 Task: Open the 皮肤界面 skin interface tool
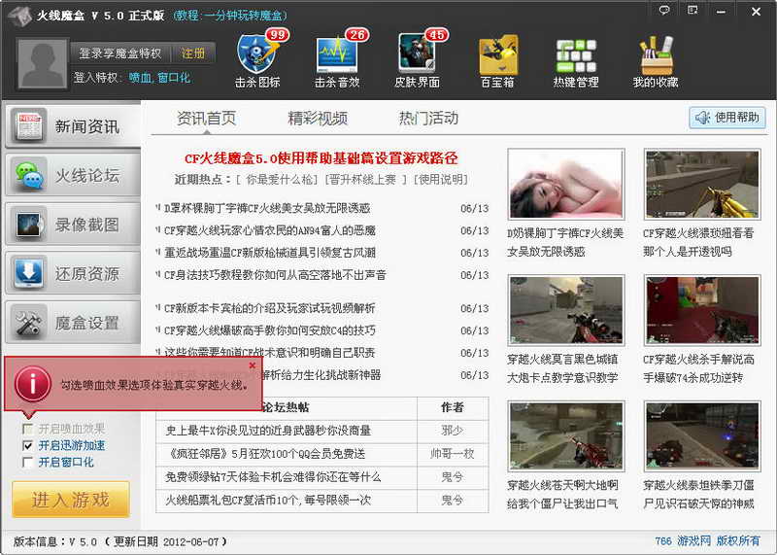coord(418,59)
